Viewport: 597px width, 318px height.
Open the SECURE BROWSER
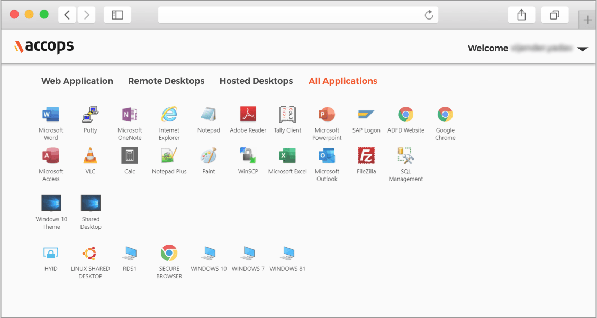click(169, 252)
